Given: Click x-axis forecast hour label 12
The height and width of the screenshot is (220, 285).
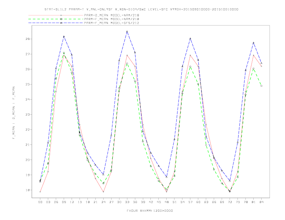Looking at the screenshot, I should tap(72, 202).
